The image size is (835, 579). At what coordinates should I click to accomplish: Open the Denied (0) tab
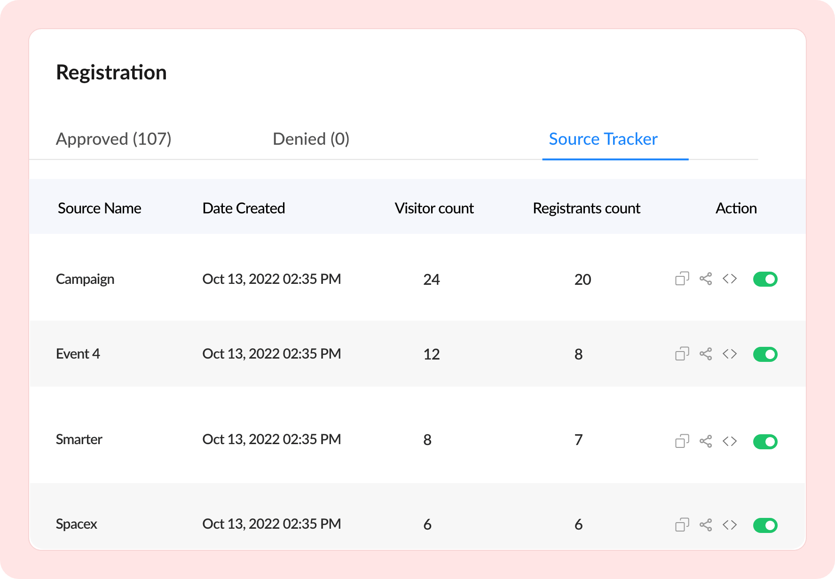point(311,139)
